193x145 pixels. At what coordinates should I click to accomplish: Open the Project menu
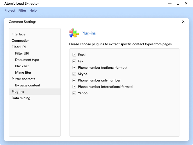click(10, 10)
